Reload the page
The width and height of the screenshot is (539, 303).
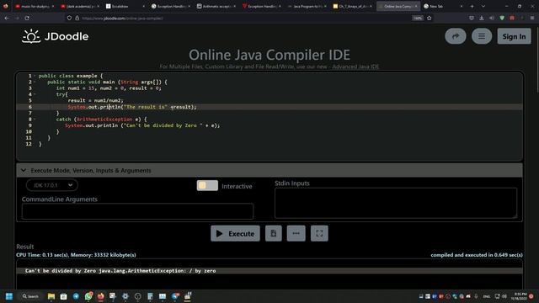click(27, 18)
